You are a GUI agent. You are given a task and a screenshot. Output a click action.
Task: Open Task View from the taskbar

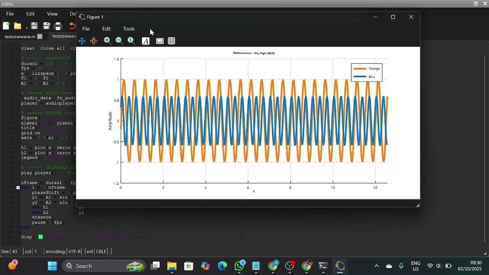[155, 266]
